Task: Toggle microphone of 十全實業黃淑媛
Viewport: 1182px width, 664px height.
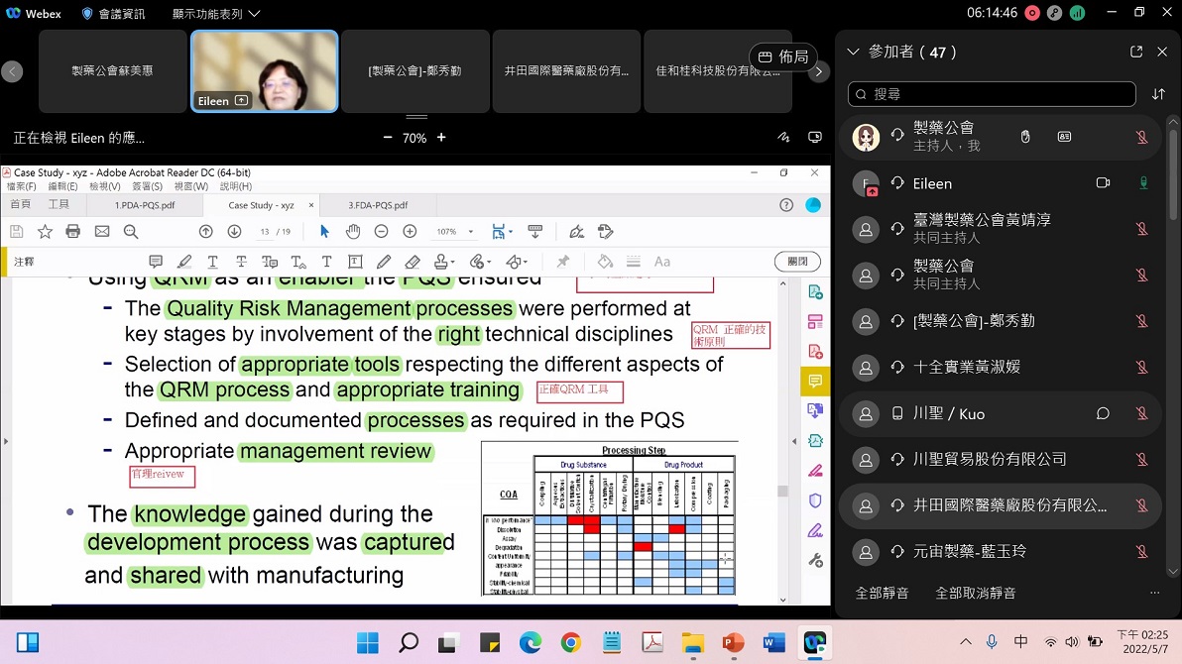Action: 1141,367
